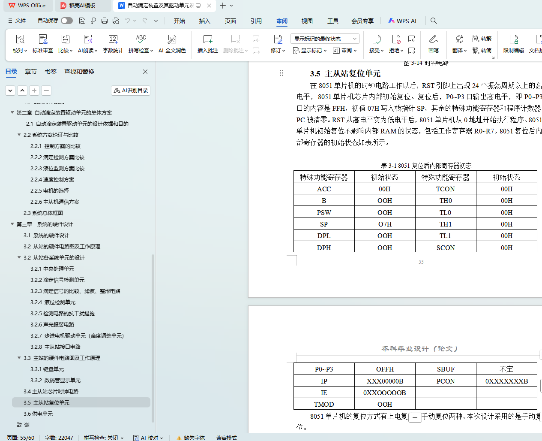Select the 画笔 pen tool
The width and height of the screenshot is (542, 441).
point(433,39)
